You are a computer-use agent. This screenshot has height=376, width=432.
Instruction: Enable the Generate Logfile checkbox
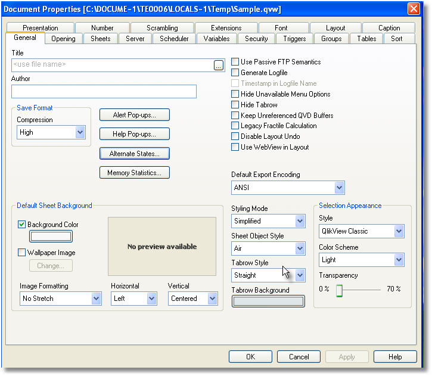coord(235,73)
